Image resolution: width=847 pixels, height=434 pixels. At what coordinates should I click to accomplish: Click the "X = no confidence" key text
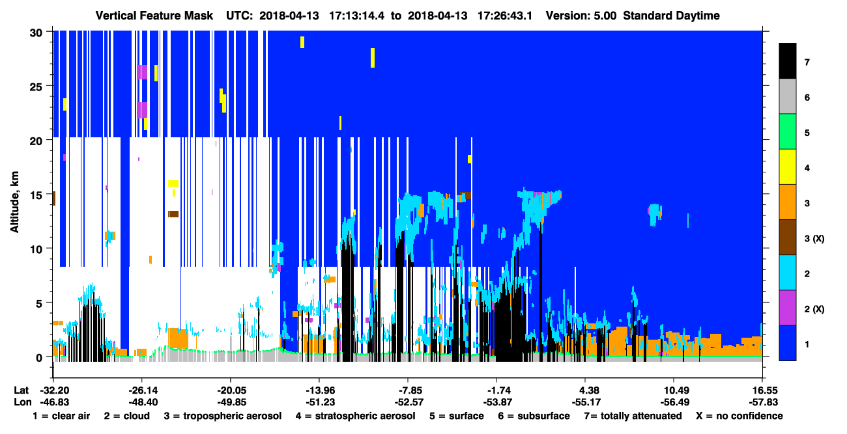coord(739,416)
